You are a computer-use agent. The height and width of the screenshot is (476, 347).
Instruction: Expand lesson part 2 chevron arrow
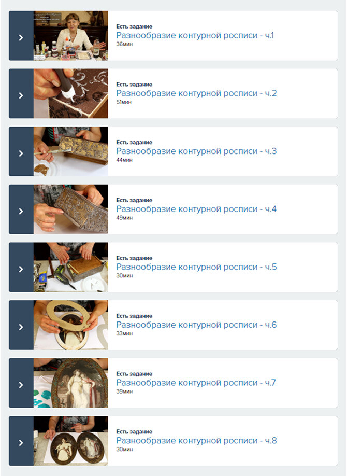(21, 95)
